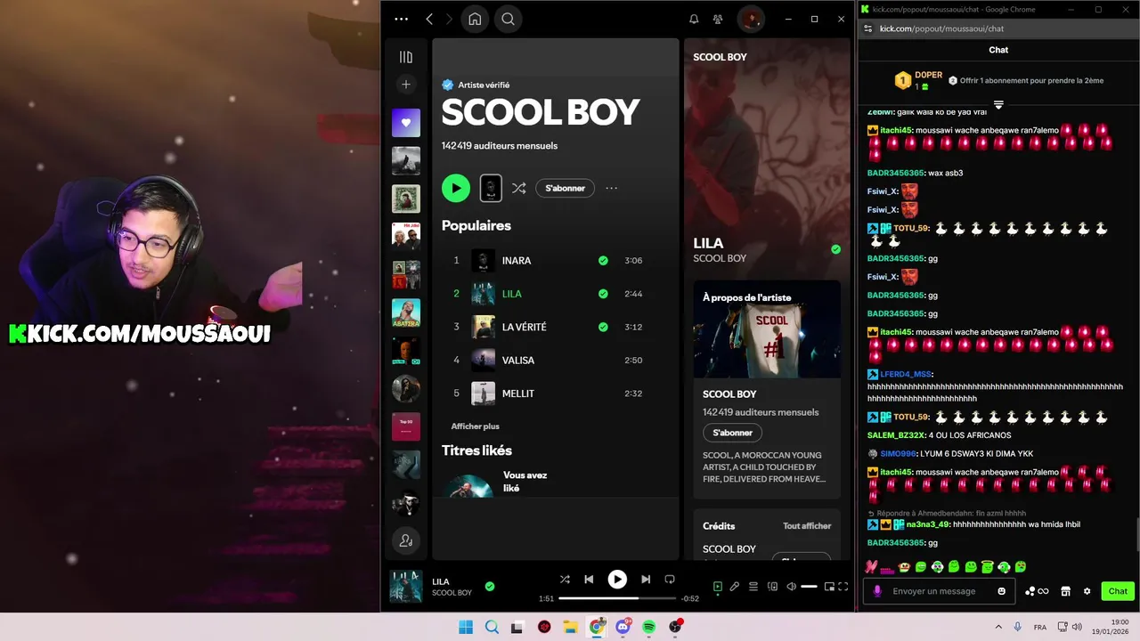
Task: Toggle shuffle in the player bar
Action: (x=565, y=579)
